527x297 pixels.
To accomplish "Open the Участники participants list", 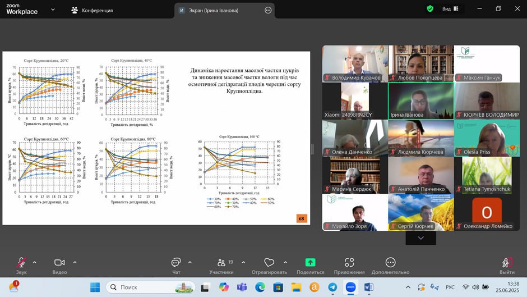I will click(x=221, y=263).
